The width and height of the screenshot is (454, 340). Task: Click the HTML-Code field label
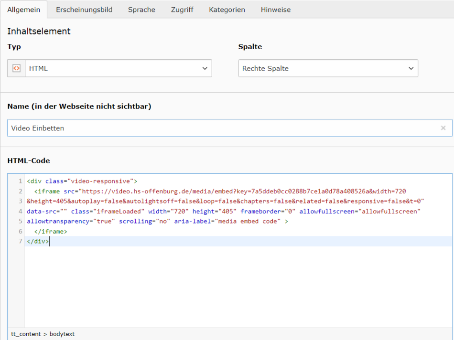pos(29,160)
